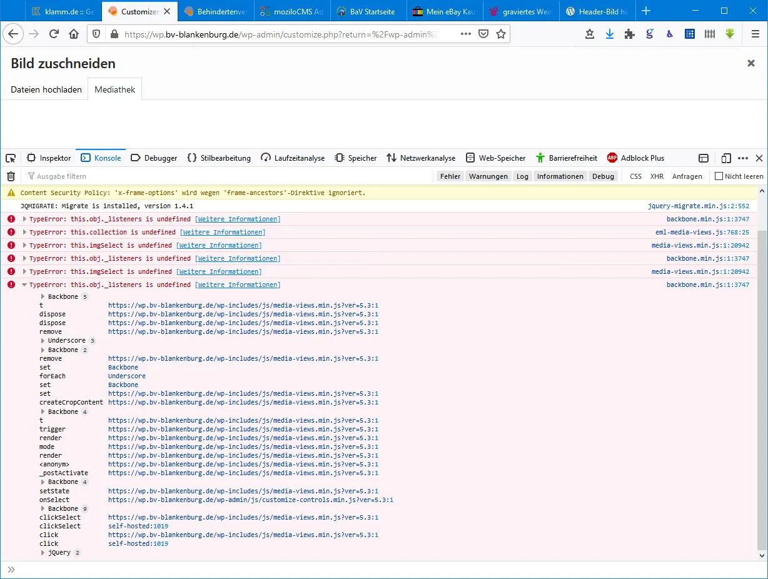Open the Downloads arrow icon

coord(610,34)
